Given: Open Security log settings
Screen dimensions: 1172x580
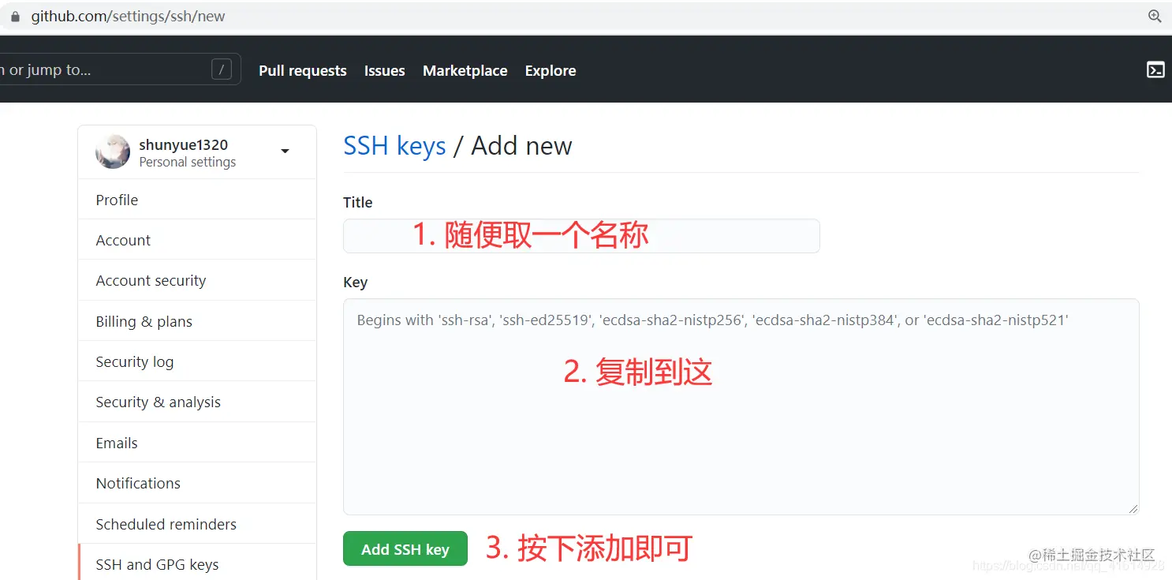Looking at the screenshot, I should tap(197, 361).
